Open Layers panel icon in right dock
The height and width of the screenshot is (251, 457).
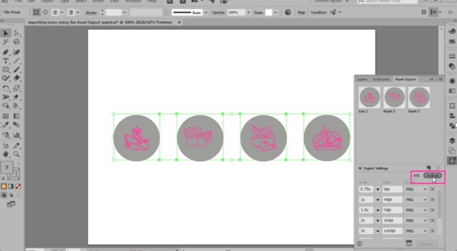(x=452, y=140)
